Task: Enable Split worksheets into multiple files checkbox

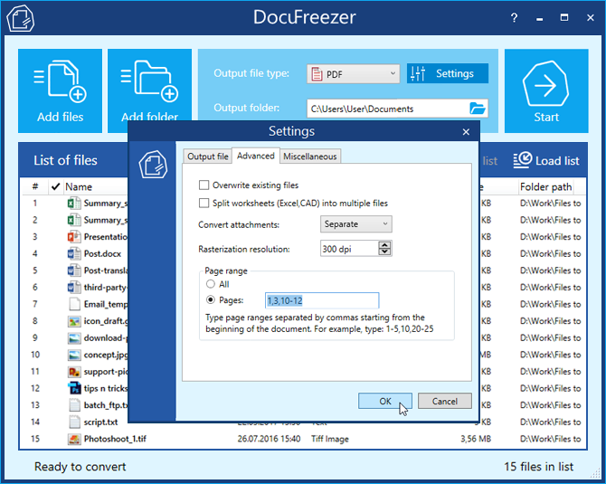Action: [x=204, y=203]
